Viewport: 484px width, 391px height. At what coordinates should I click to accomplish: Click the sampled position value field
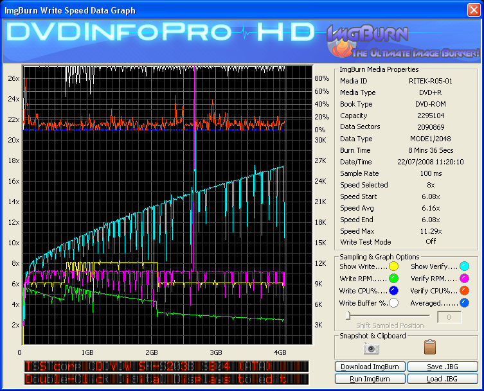[449, 317]
